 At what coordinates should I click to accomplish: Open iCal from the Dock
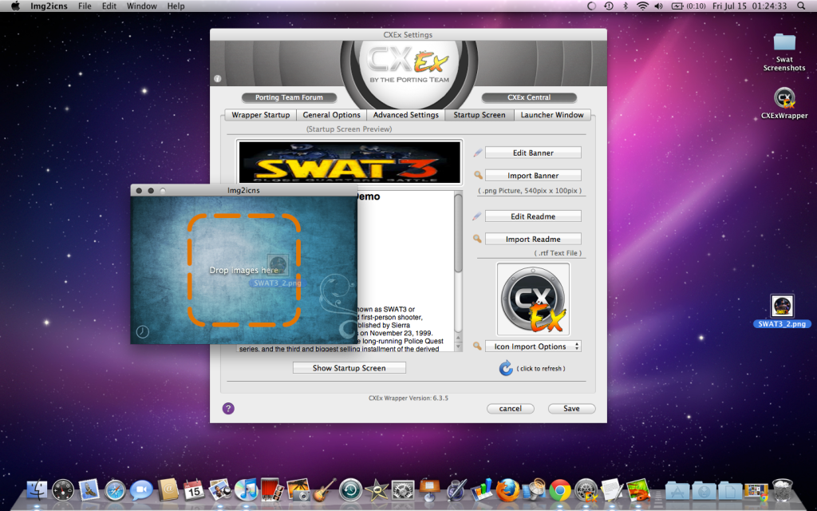193,491
